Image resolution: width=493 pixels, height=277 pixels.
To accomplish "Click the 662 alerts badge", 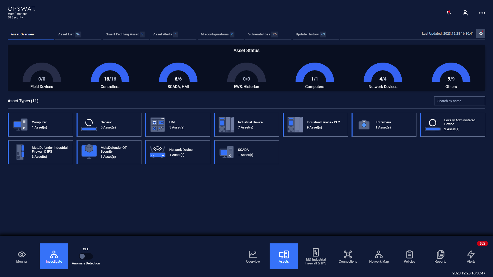I will [x=482, y=243].
